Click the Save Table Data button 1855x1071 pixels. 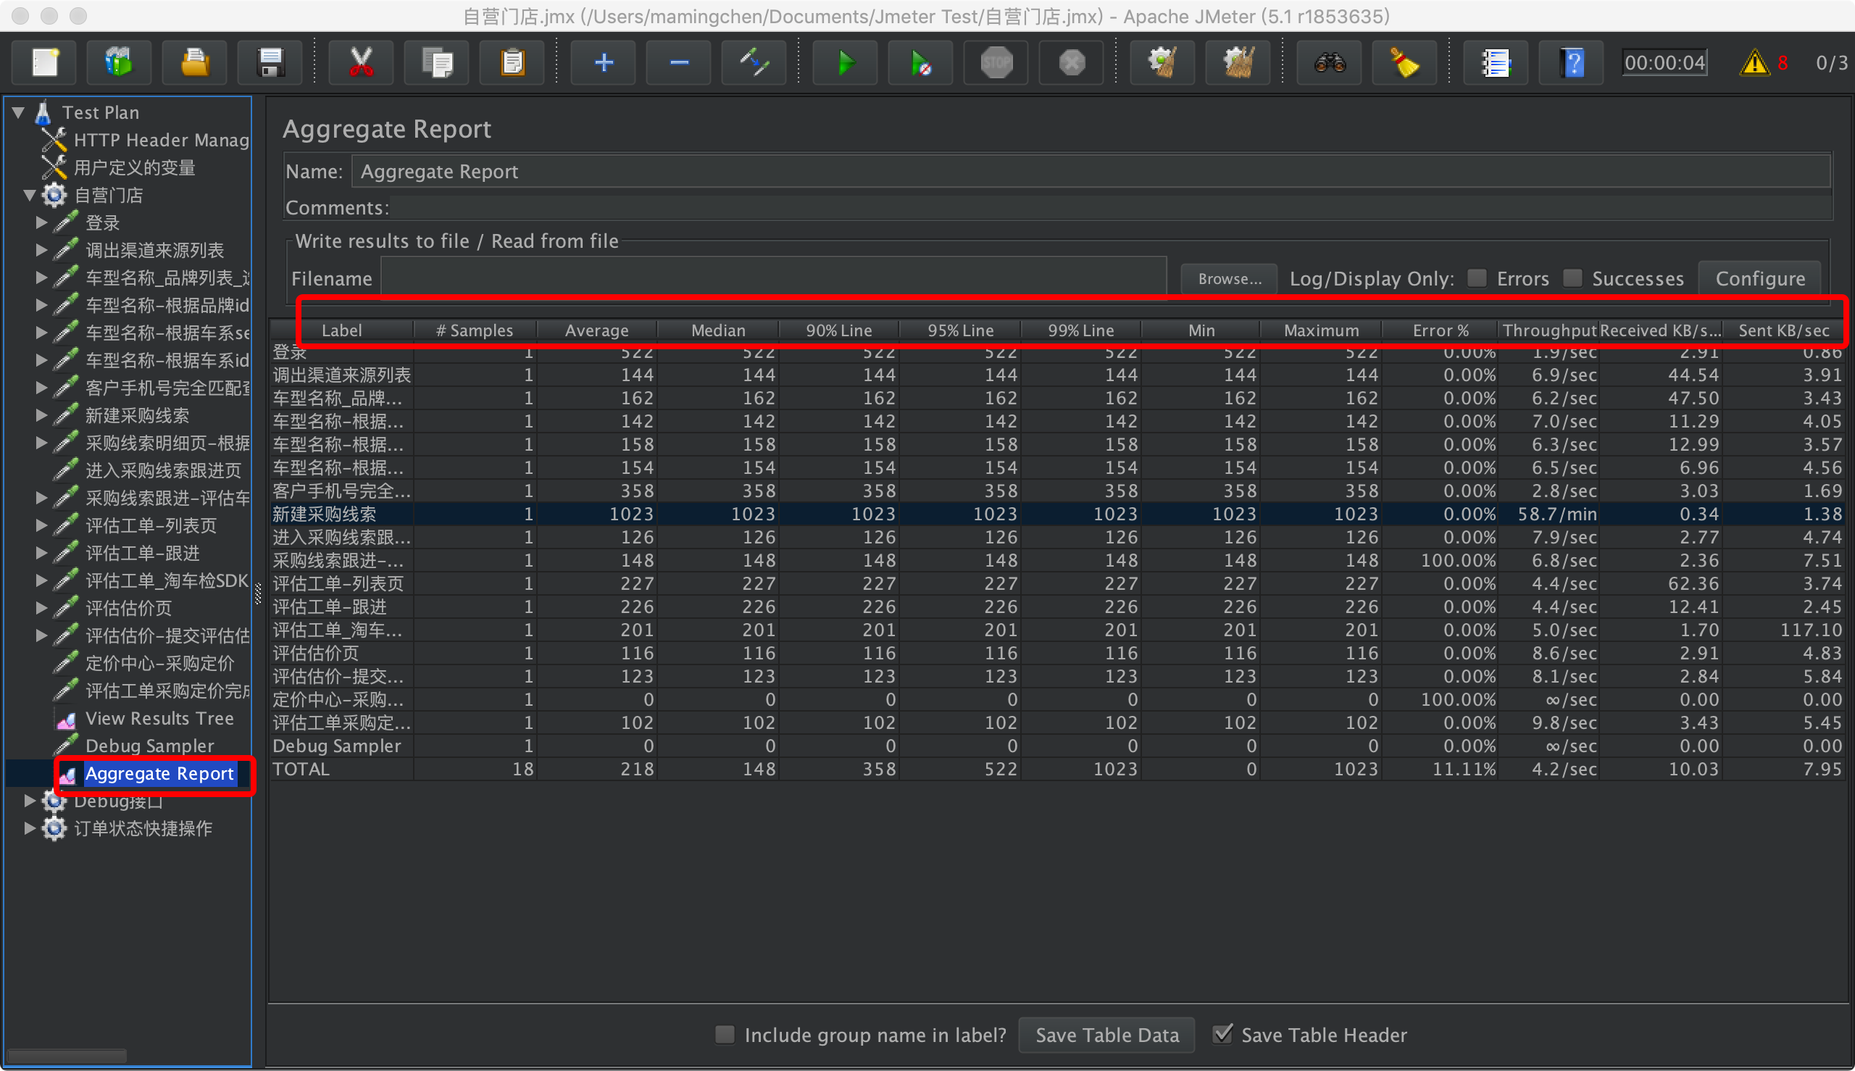pos(1106,1035)
